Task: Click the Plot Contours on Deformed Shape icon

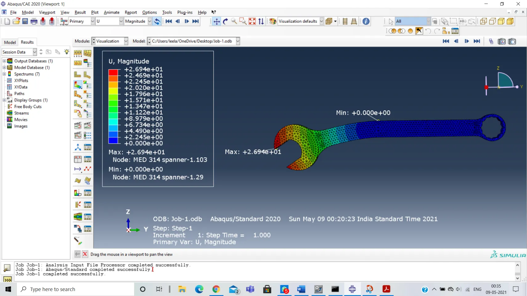Action: 78,85
